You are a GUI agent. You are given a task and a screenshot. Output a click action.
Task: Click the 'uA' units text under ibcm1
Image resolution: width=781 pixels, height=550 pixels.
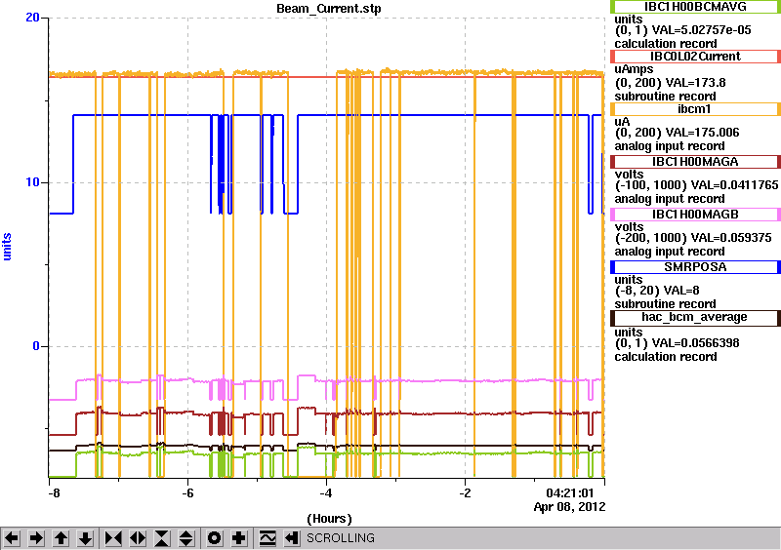[622, 122]
